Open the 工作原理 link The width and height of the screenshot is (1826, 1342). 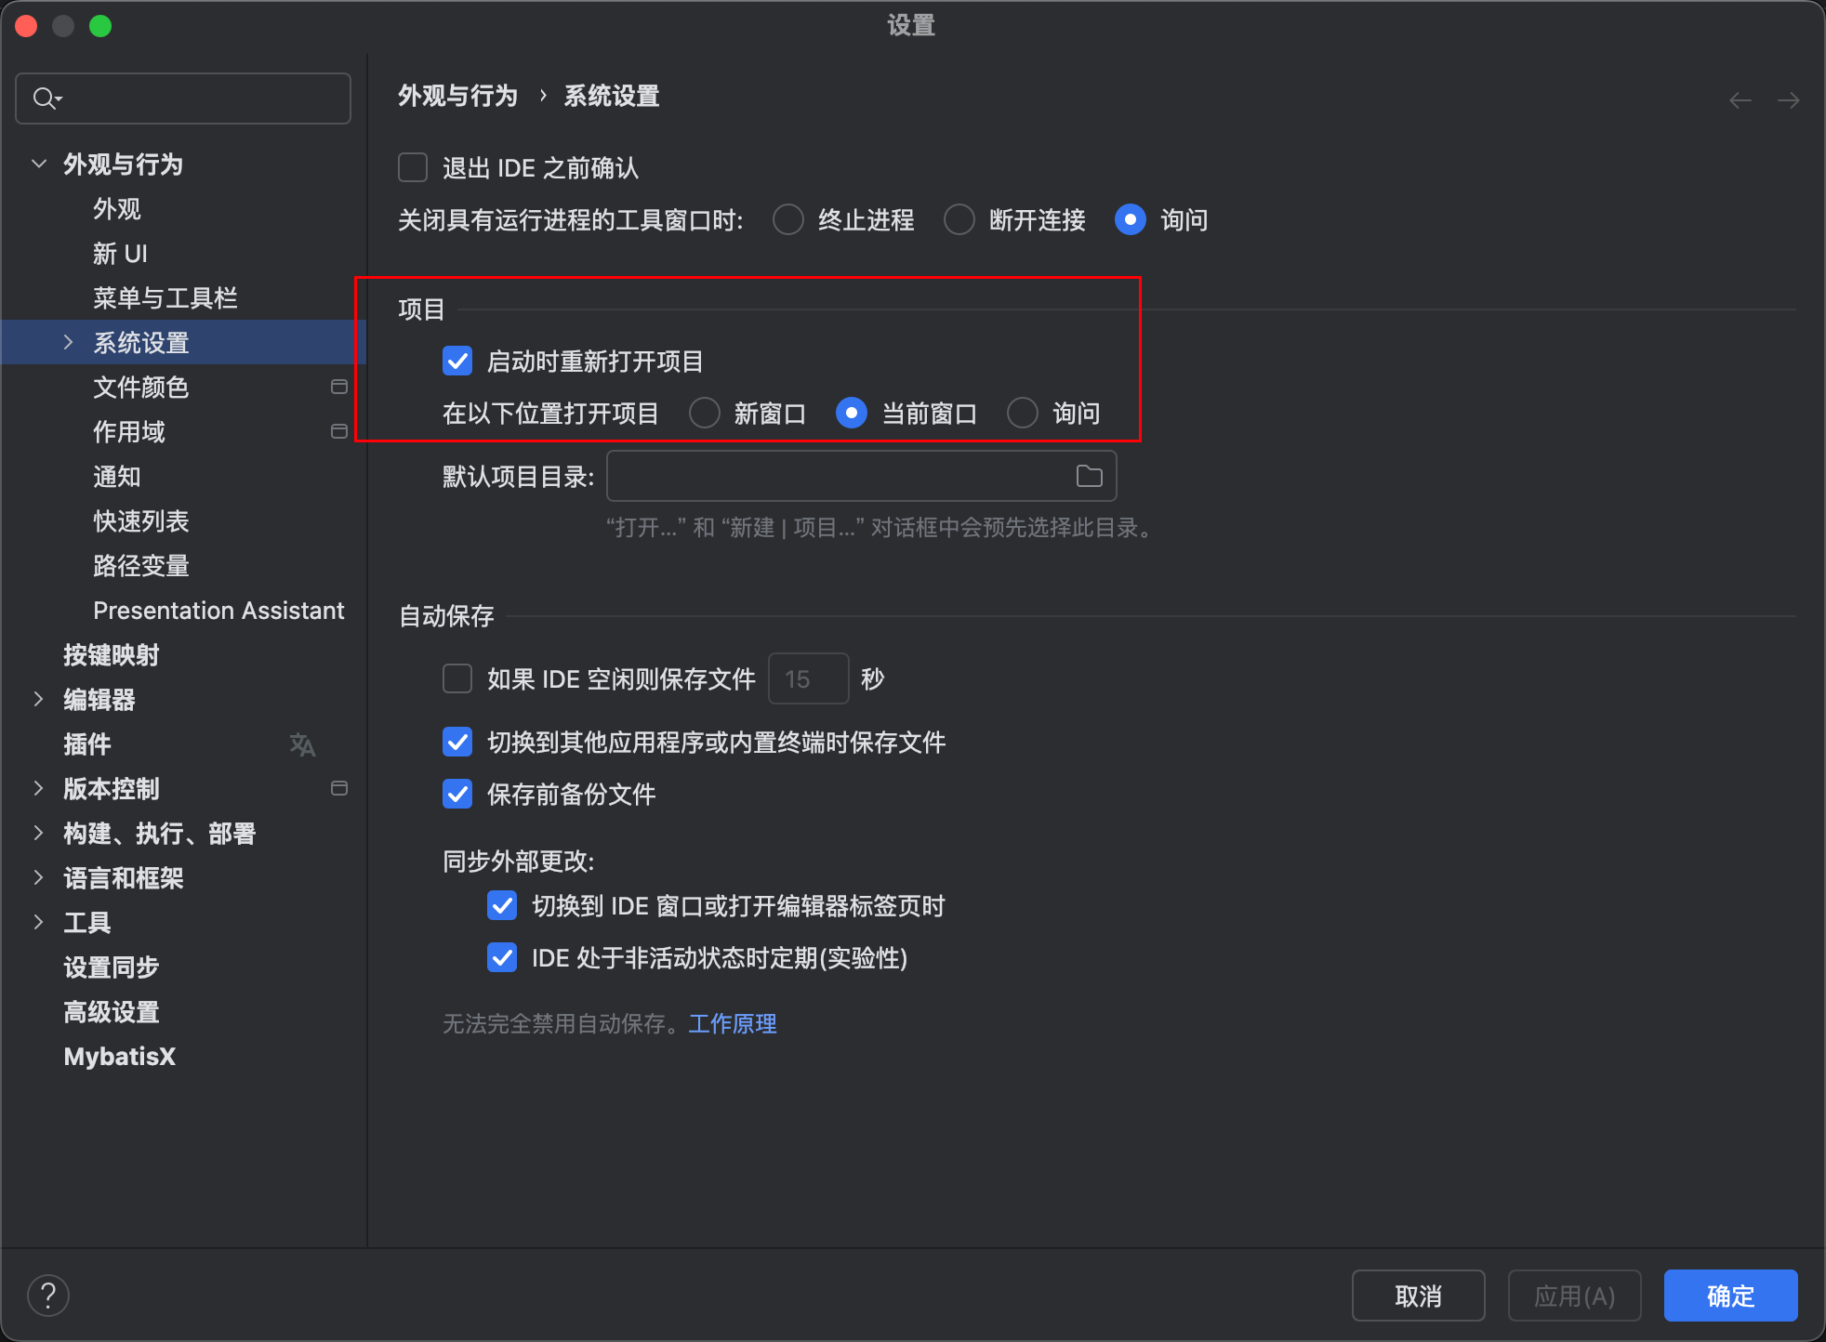(x=733, y=1024)
